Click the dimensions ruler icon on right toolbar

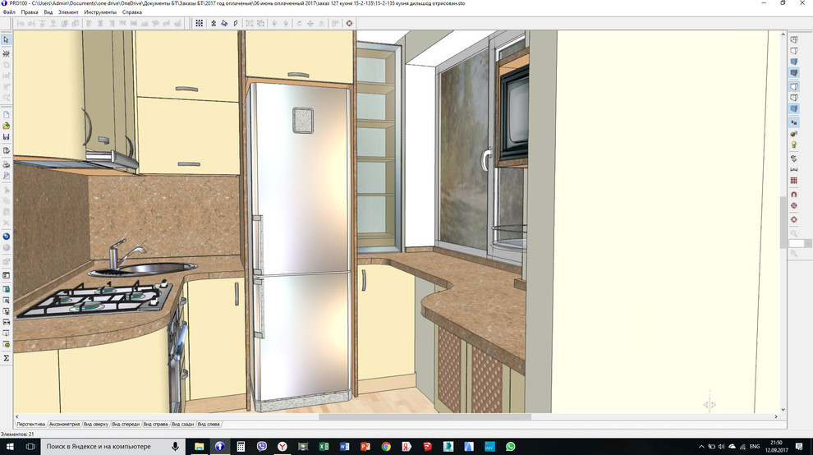click(x=794, y=169)
